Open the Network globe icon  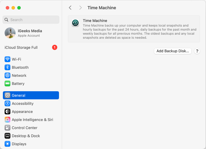[7, 75]
